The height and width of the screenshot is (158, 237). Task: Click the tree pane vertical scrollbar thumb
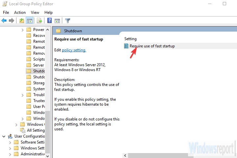click(x=47, y=132)
